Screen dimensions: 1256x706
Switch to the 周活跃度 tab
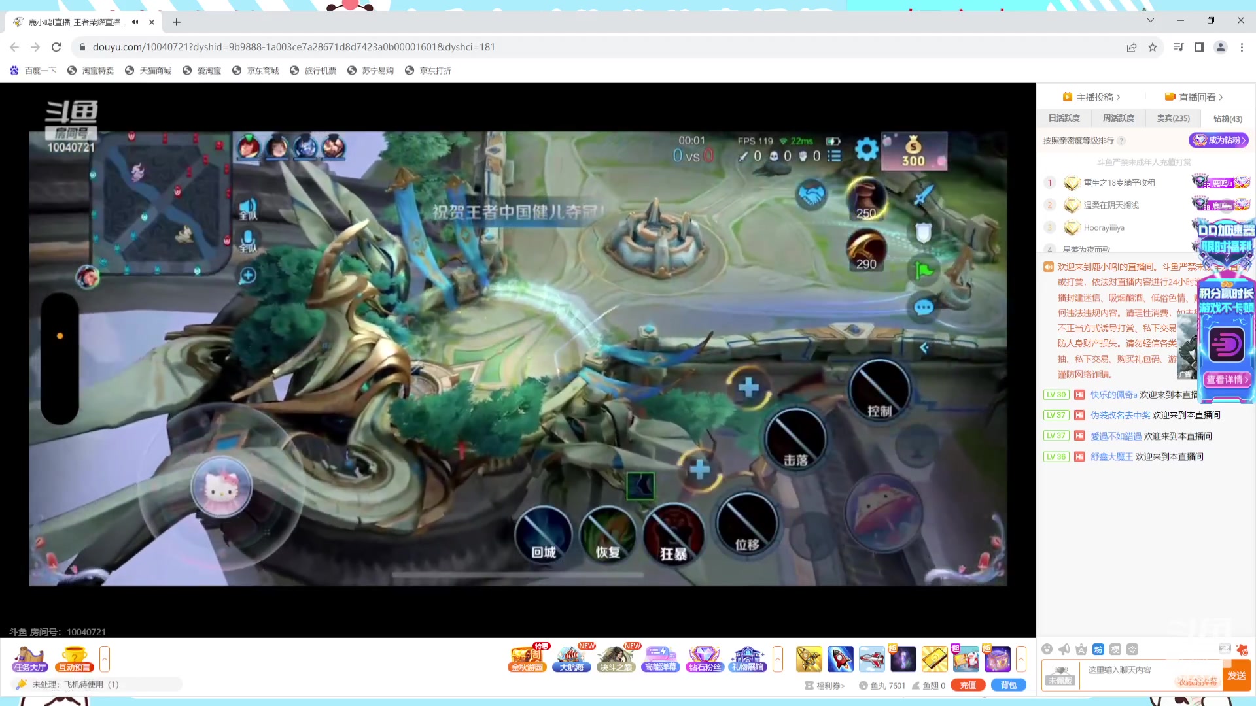pos(1119,118)
